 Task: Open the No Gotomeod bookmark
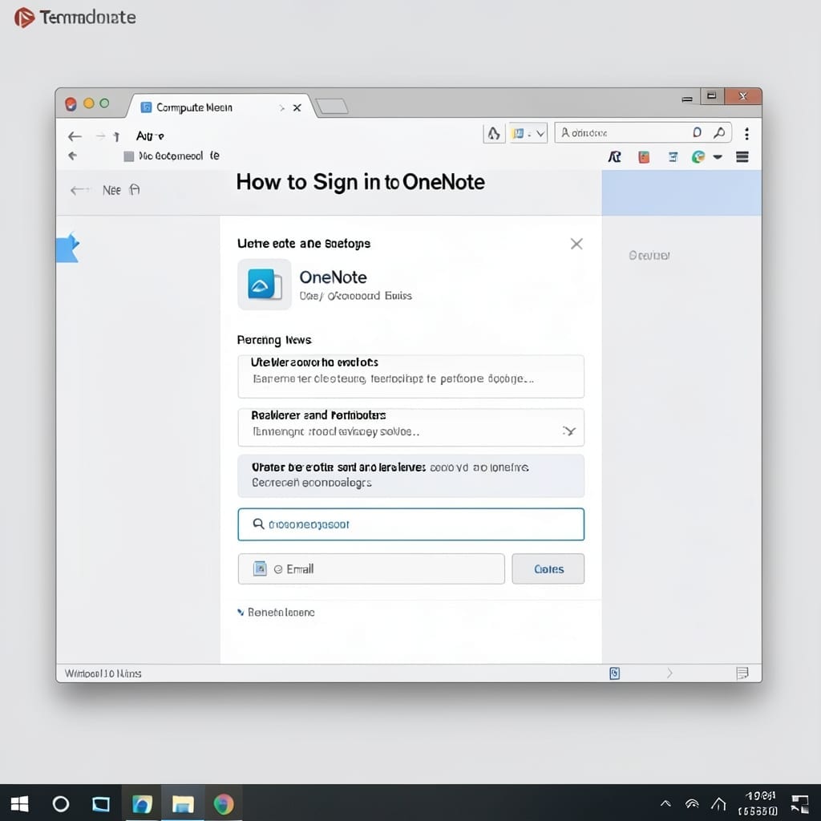click(172, 156)
